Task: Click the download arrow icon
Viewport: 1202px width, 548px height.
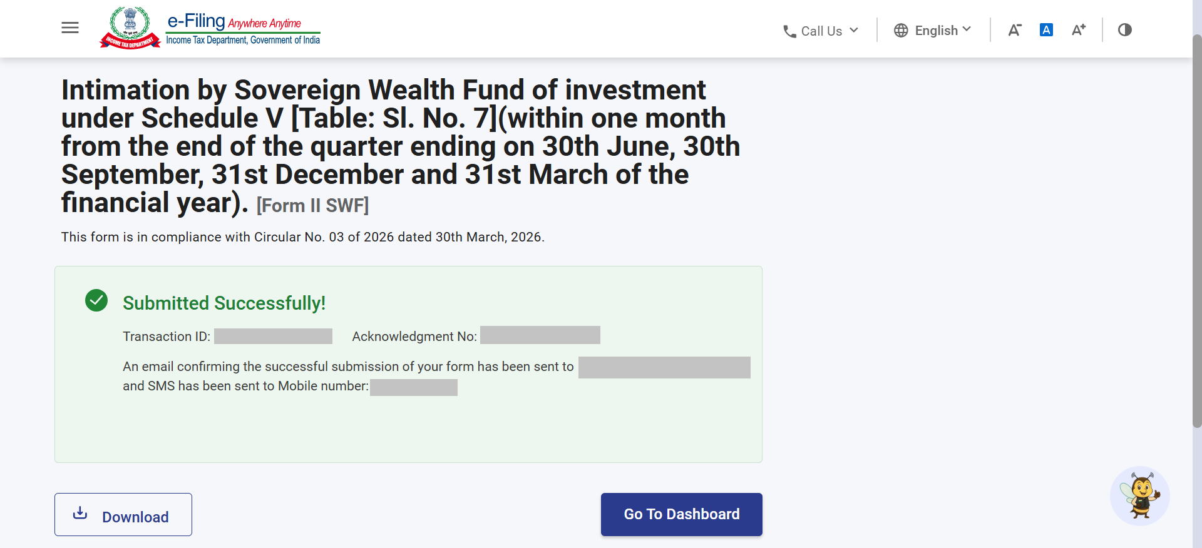Action: point(80,513)
